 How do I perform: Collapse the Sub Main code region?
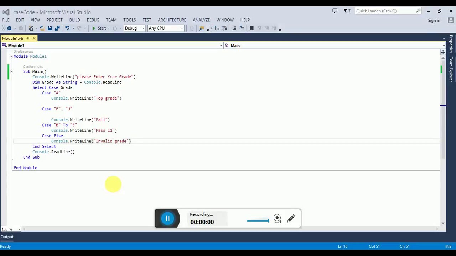point(11,71)
